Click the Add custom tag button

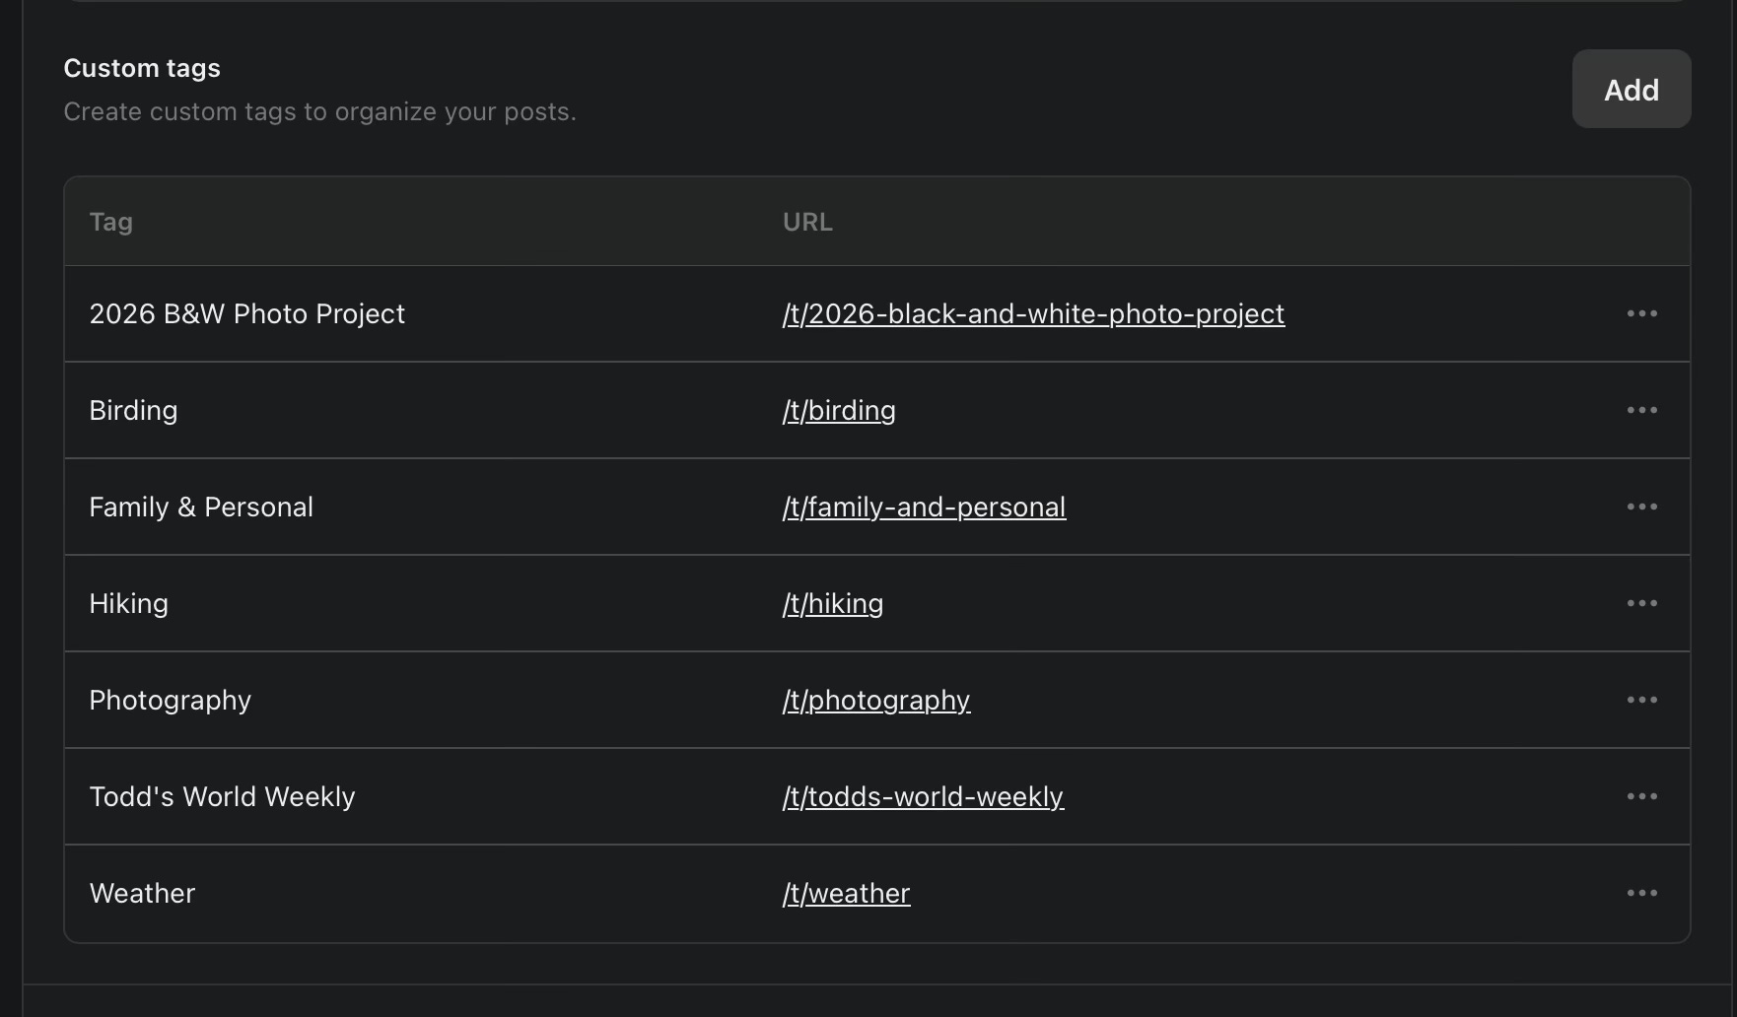point(1631,90)
